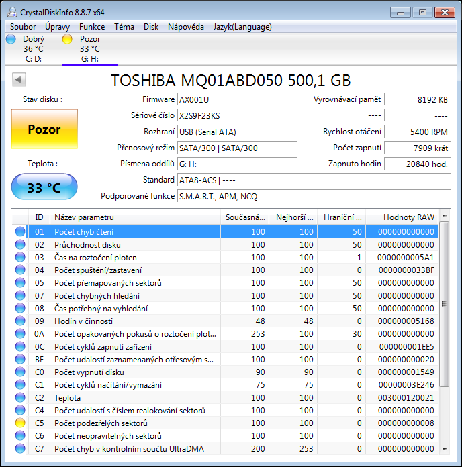Select the Pozor G: H: disk status icon
The image size is (462, 467).
[67, 39]
